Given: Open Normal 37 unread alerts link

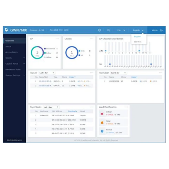Looking at the screenshot, I should click(x=110, y=133).
